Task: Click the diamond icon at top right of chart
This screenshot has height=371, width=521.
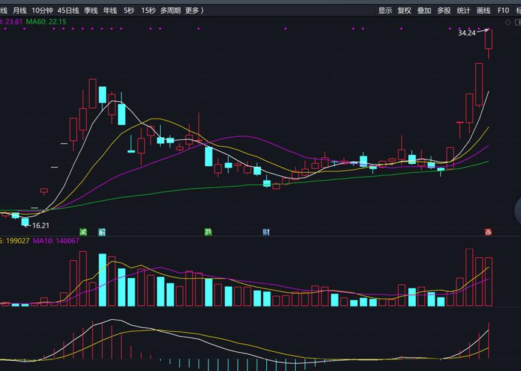Action: [508, 22]
